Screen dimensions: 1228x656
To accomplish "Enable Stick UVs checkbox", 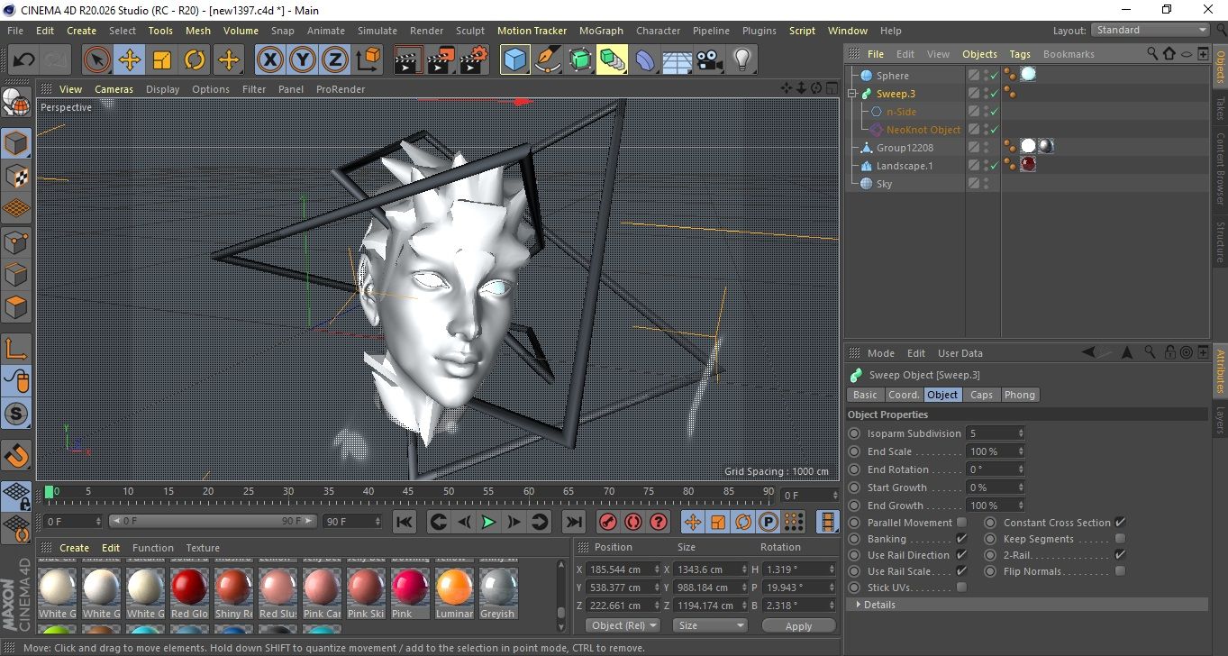I will [961, 588].
